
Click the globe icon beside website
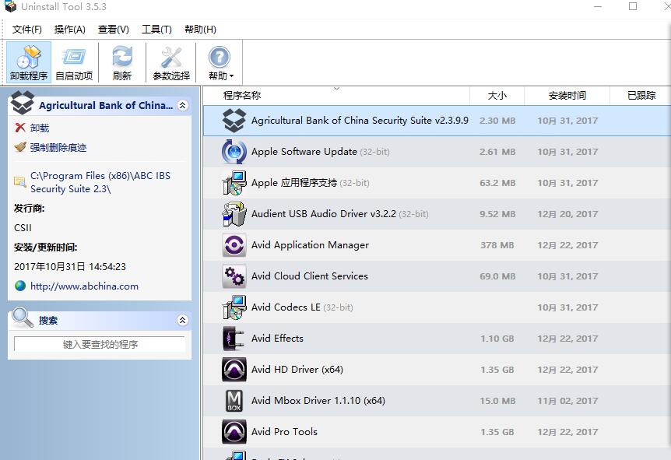tap(20, 286)
